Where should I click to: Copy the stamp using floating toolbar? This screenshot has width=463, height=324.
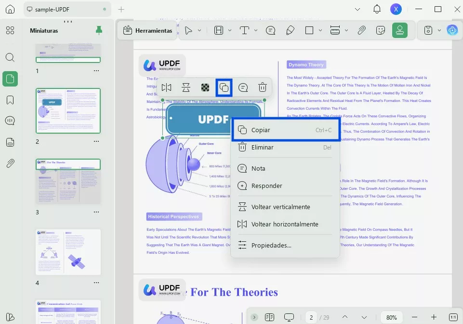224,87
